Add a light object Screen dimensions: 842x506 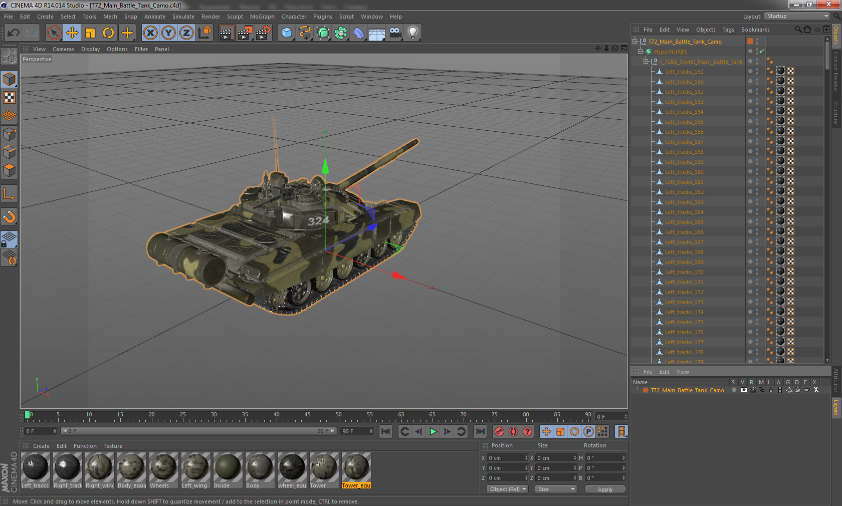[413, 33]
